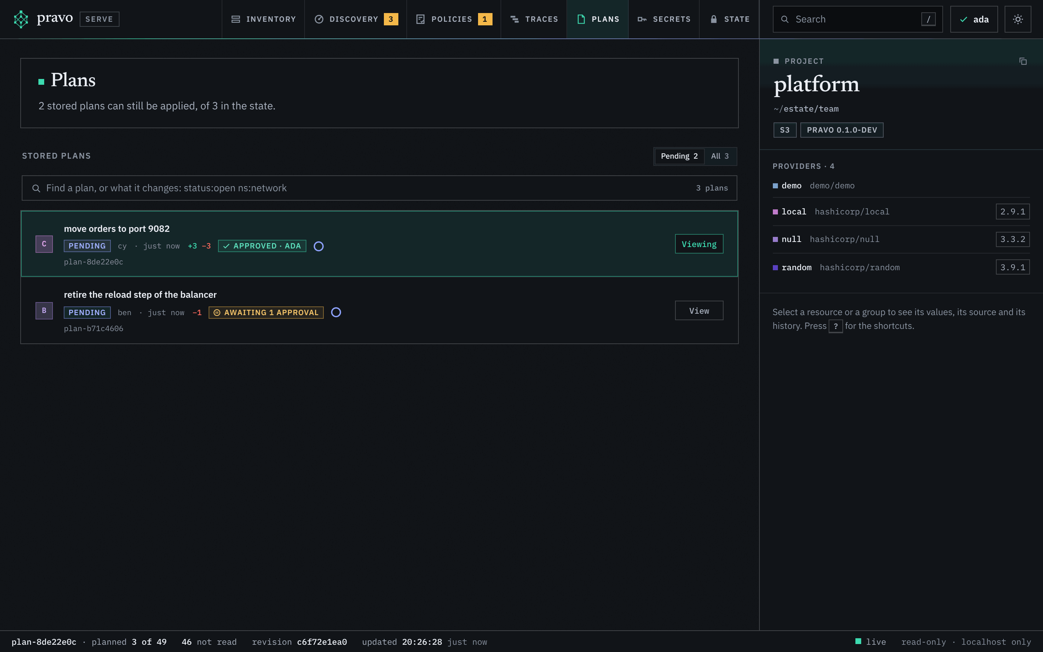Click the Policies badge showing 1
The width and height of the screenshot is (1043, 652).
coord(485,19)
